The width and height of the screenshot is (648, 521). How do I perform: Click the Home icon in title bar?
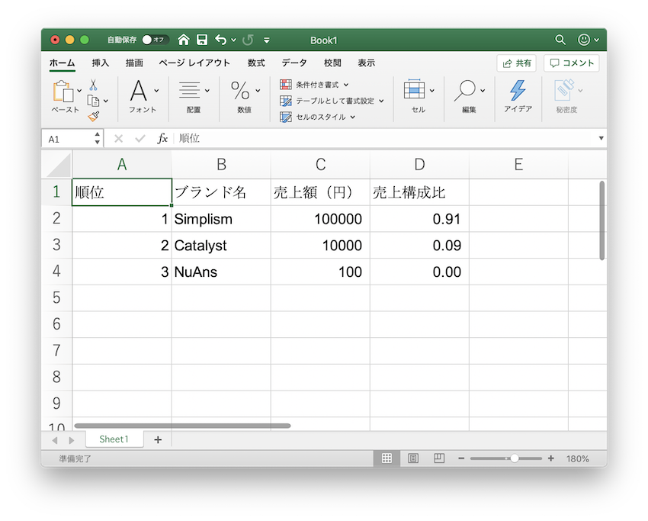(184, 40)
